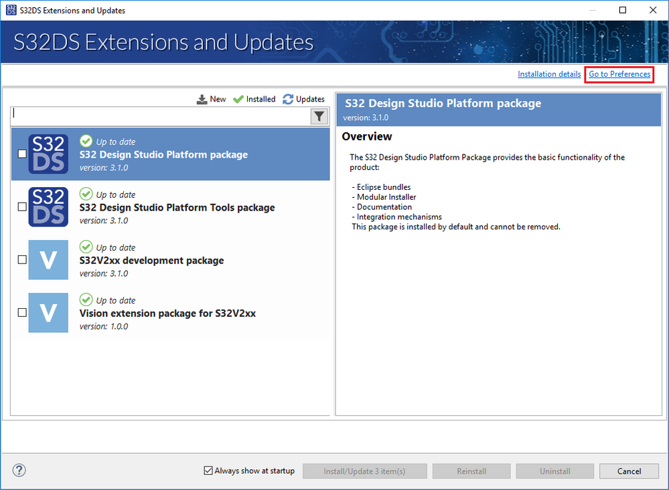Click the Cancel button
The image size is (669, 490).
(629, 471)
